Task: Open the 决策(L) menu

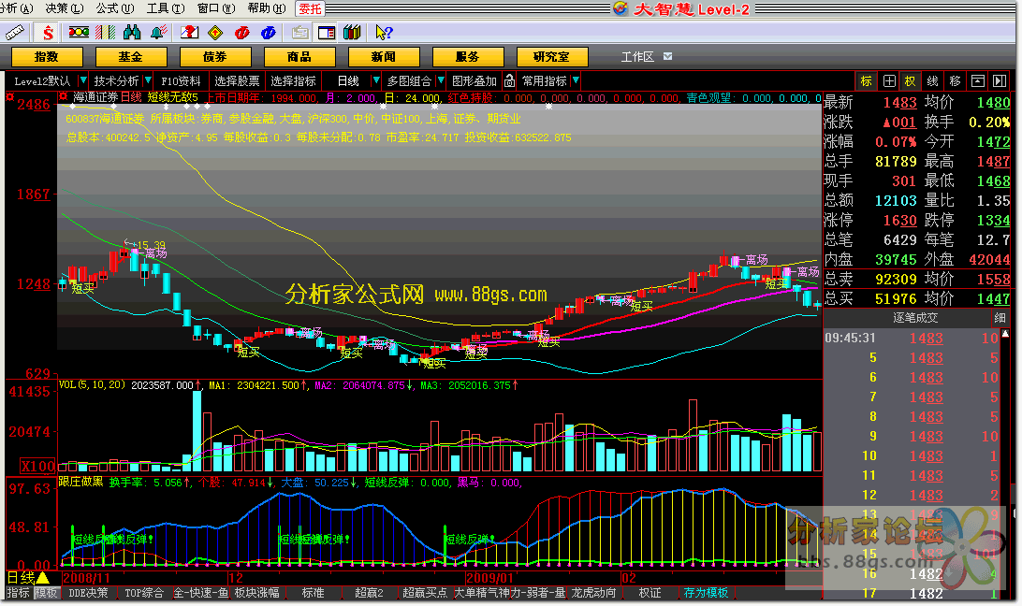Action: click(65, 8)
